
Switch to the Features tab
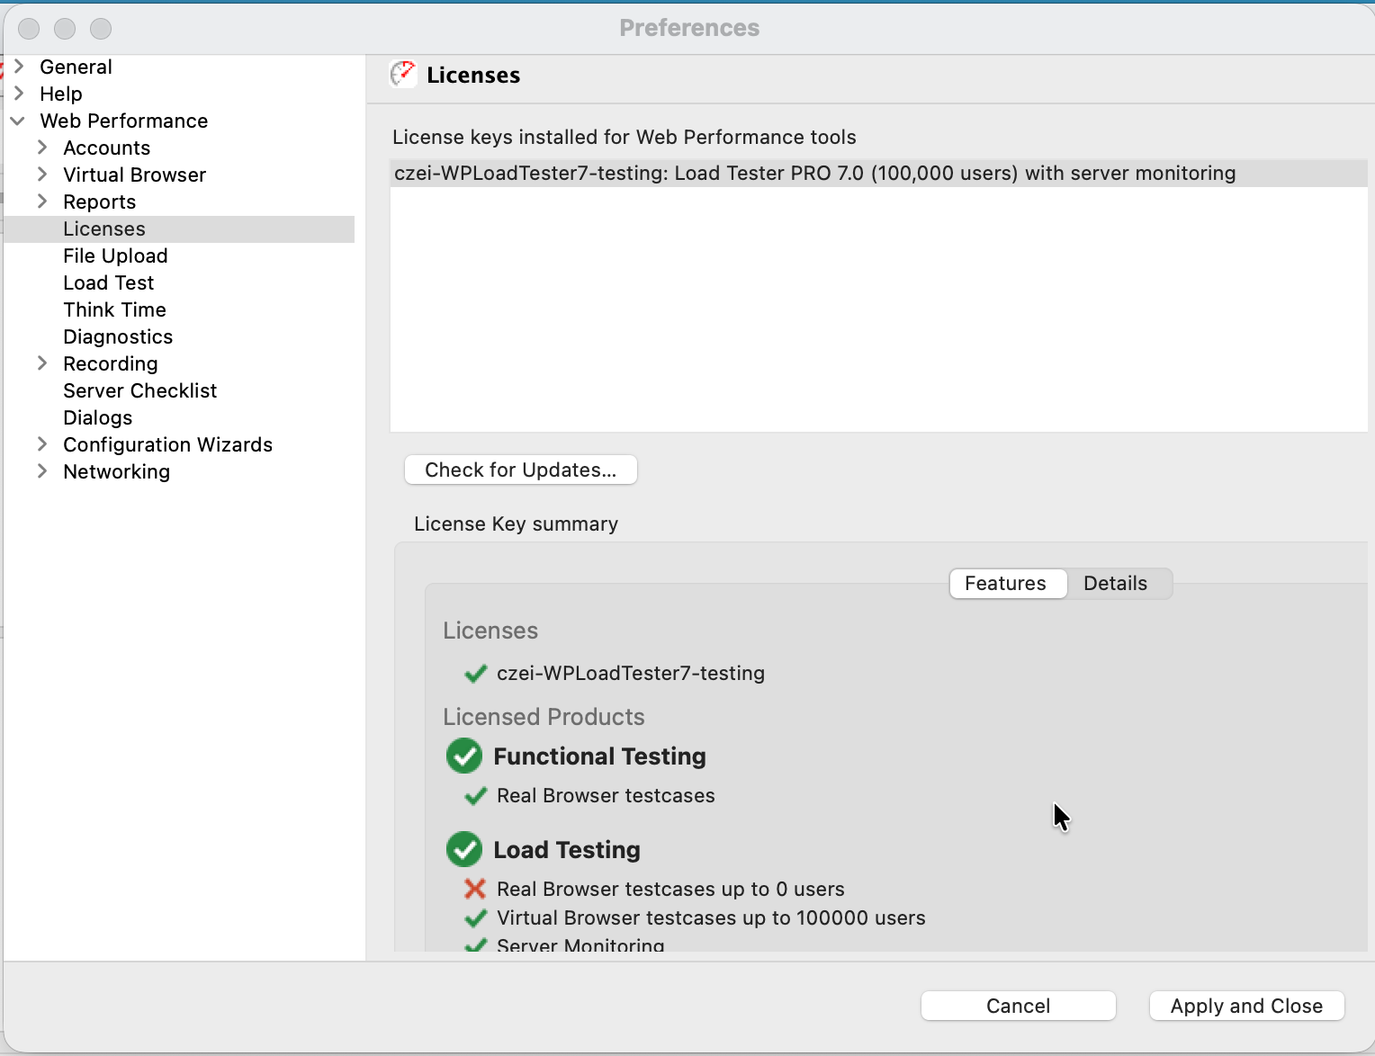(1008, 583)
